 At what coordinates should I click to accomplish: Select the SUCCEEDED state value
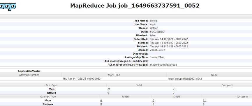point(157,32)
